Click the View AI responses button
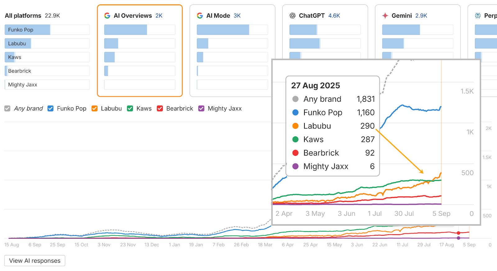This screenshot has height=271, width=497. tap(34, 260)
